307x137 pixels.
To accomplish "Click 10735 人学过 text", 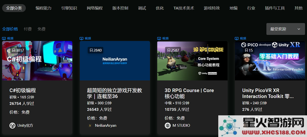I will click(x=177, y=109).
